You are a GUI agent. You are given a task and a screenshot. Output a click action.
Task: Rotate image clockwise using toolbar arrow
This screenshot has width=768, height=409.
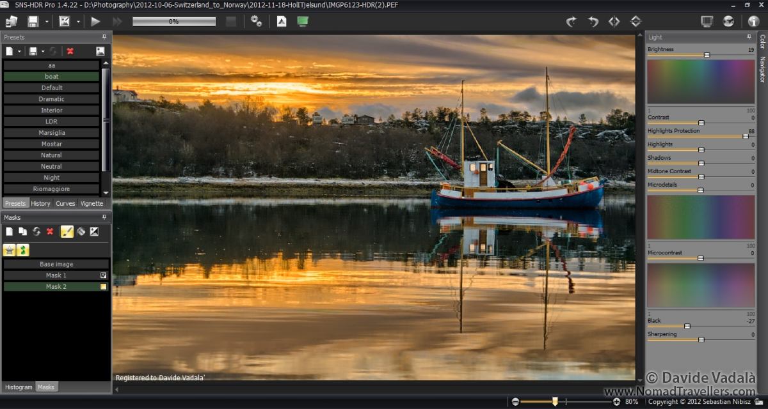(571, 21)
